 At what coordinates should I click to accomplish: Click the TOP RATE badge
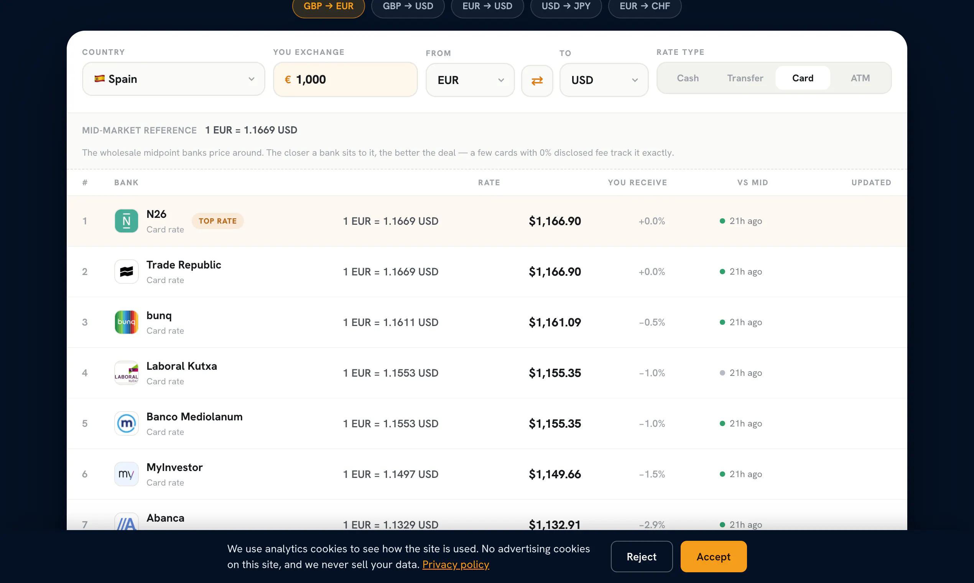[x=217, y=221]
